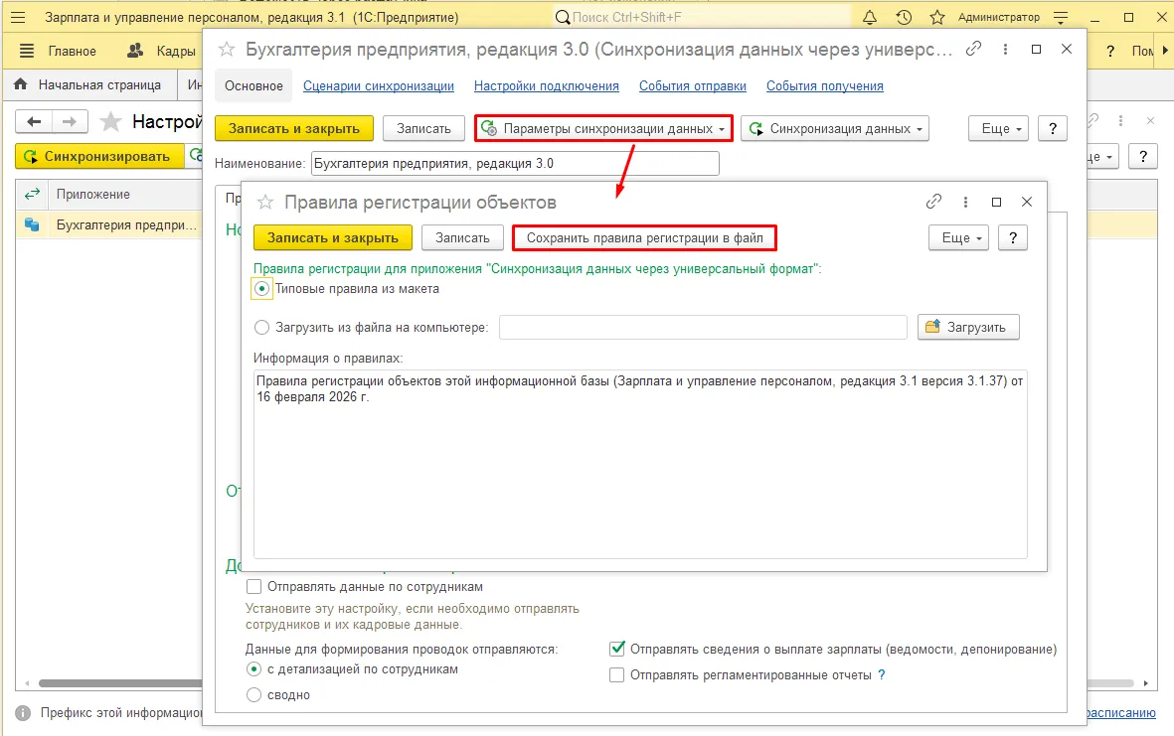This screenshot has height=736, width=1174.
Task: Click right horizontal scrollbar arrow in background list
Action: point(1145,683)
